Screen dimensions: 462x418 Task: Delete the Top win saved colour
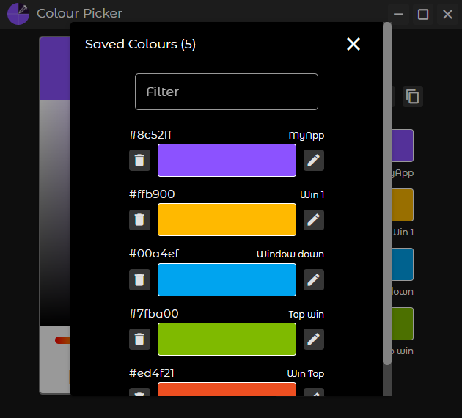139,339
